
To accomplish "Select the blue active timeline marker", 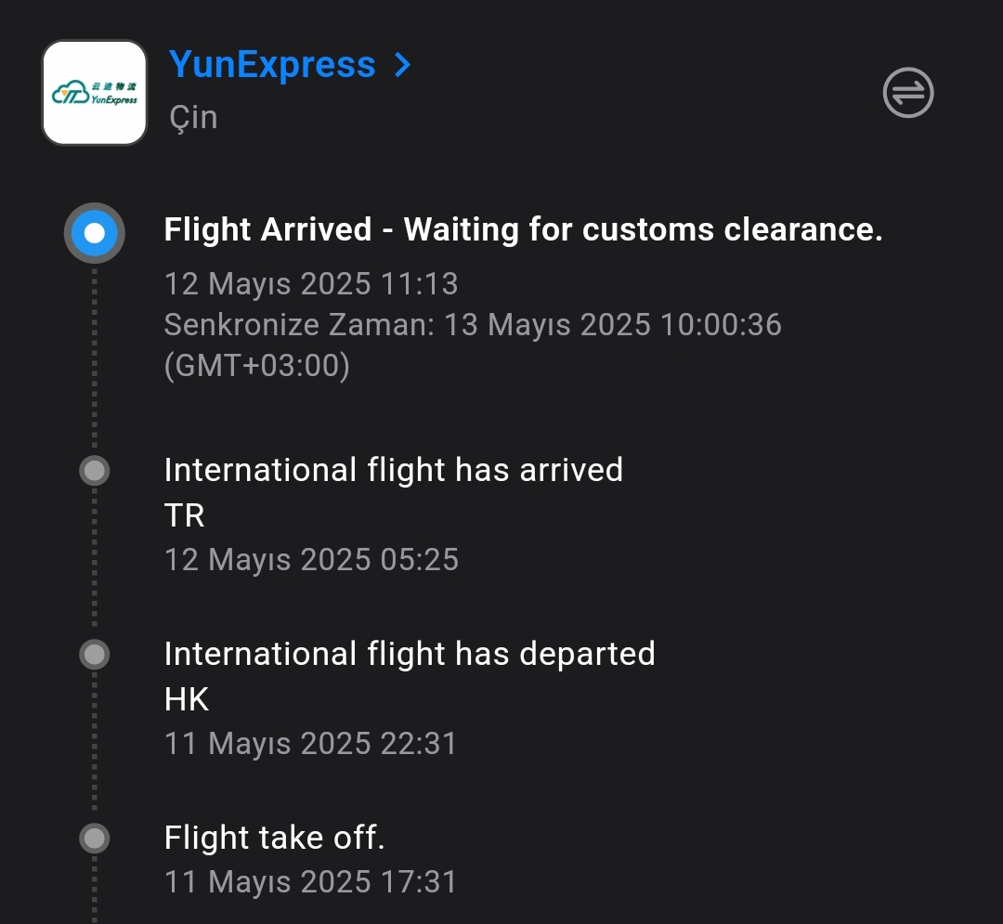I will [x=94, y=232].
